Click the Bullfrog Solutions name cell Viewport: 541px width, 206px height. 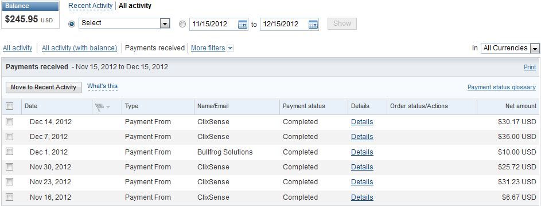pos(225,152)
